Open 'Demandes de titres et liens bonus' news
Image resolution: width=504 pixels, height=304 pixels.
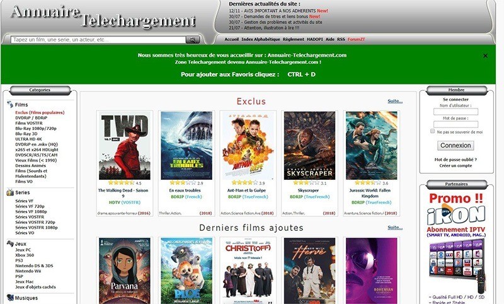(x=276, y=16)
